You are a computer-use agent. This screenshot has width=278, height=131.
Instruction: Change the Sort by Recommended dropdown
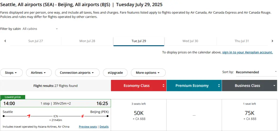pyautogui.click(x=256, y=72)
